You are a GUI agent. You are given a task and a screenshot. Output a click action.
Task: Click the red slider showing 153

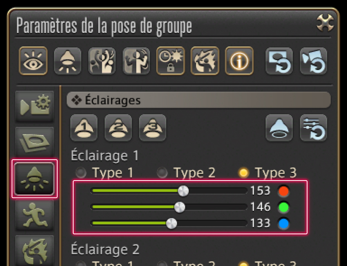pyautogui.click(x=169, y=191)
